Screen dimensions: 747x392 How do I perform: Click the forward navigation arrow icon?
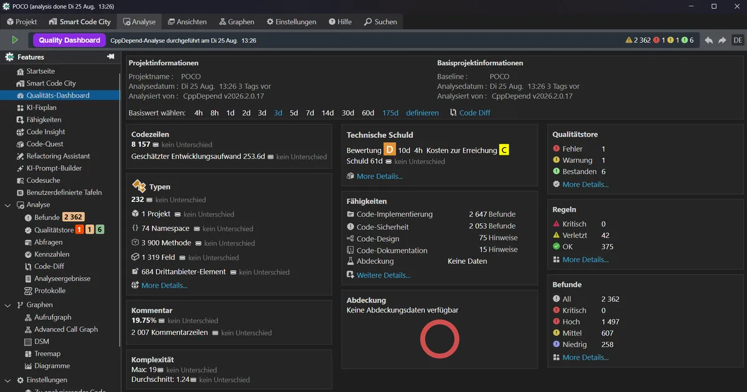pos(722,40)
